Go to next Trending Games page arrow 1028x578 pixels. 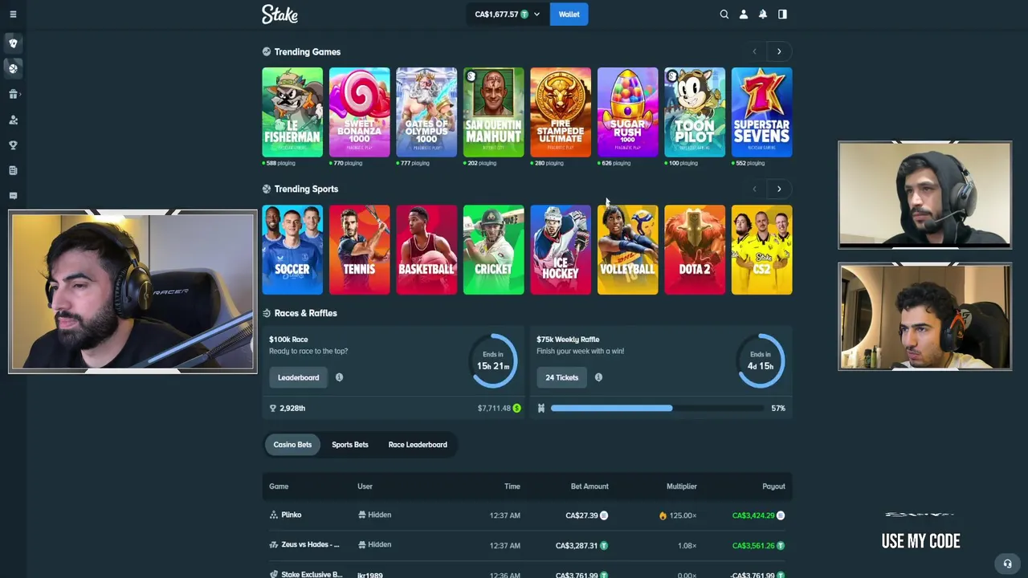779,51
